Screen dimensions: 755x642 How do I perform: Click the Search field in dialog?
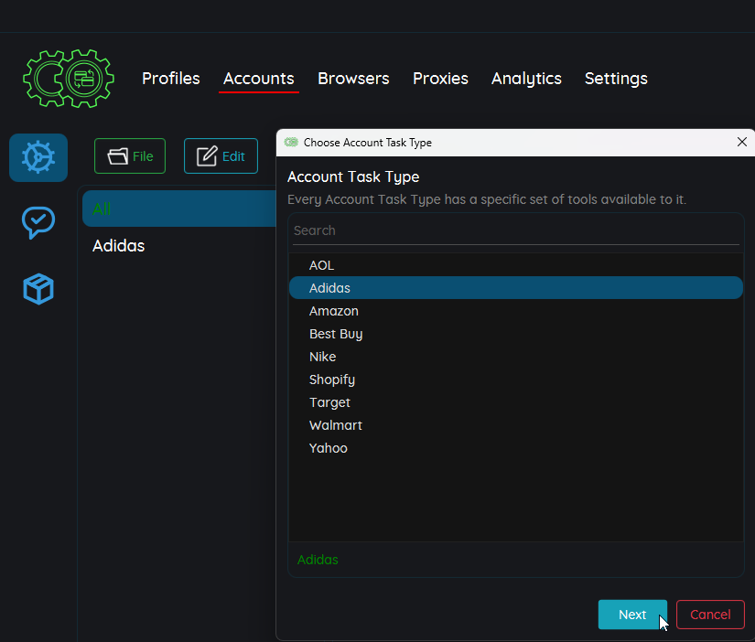coord(515,230)
